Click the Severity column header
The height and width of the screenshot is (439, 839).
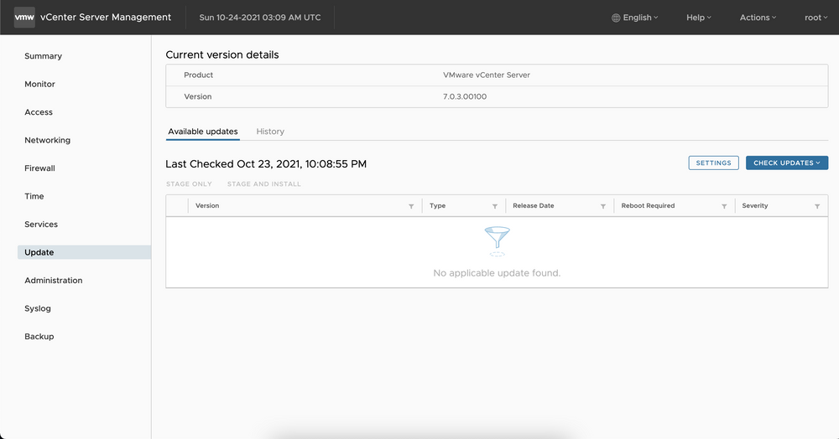[x=755, y=205]
